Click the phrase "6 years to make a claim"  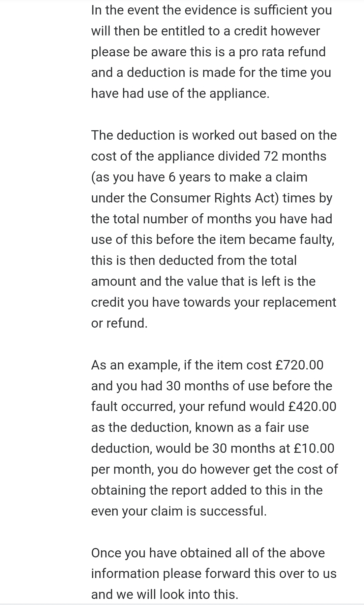pyautogui.click(x=238, y=177)
